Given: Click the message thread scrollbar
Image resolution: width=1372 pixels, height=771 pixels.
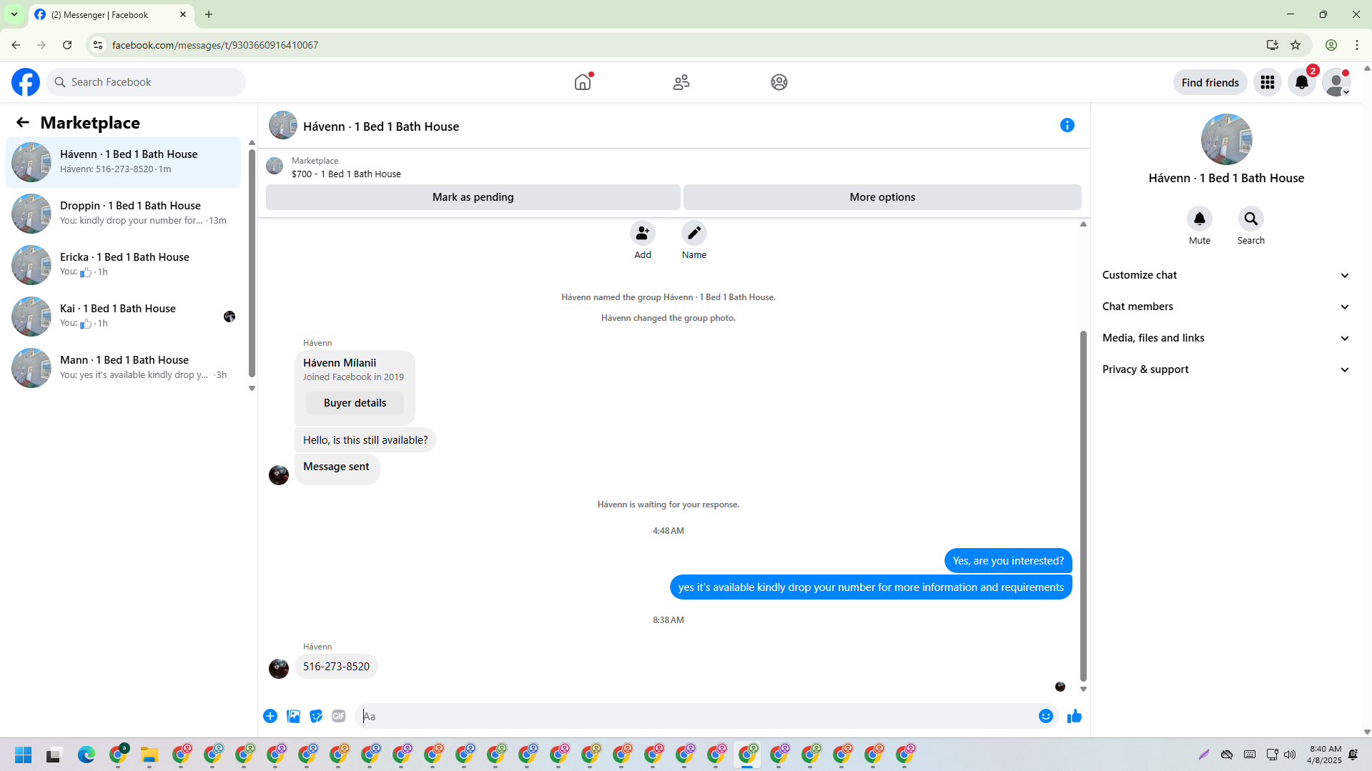Looking at the screenshot, I should 1083,506.
